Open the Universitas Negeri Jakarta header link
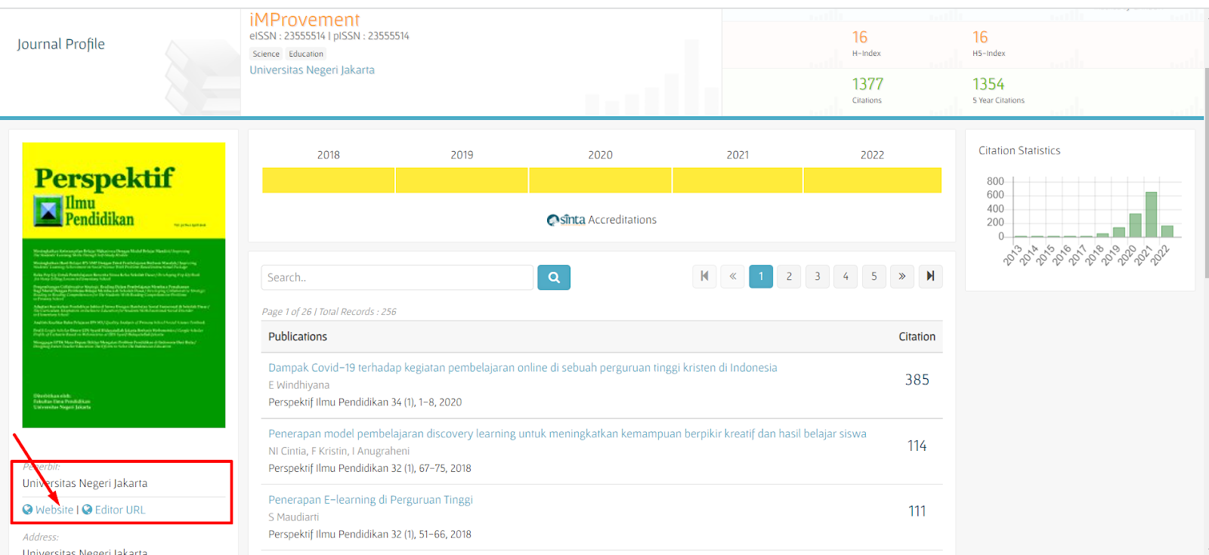The image size is (1209, 555). pos(312,69)
